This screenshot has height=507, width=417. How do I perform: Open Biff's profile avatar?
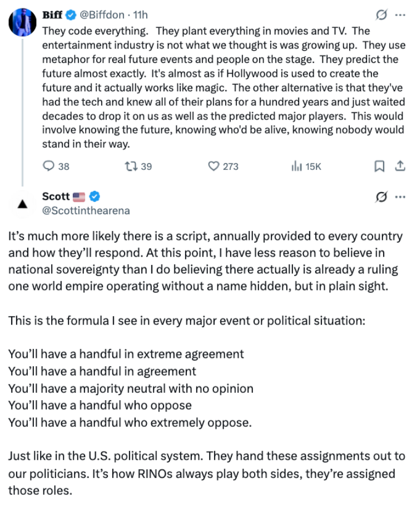tap(22, 22)
